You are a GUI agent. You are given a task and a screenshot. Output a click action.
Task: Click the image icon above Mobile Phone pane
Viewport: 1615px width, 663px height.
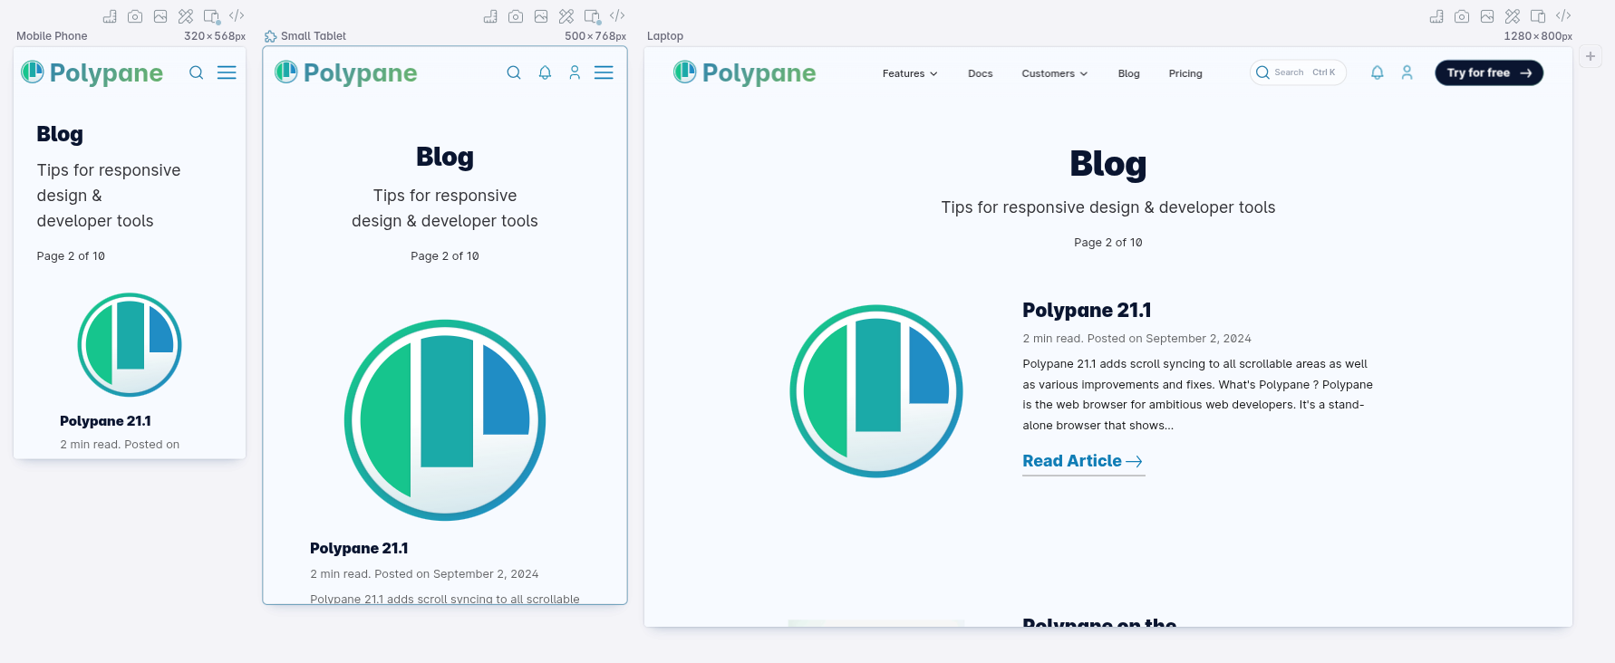pos(160,16)
